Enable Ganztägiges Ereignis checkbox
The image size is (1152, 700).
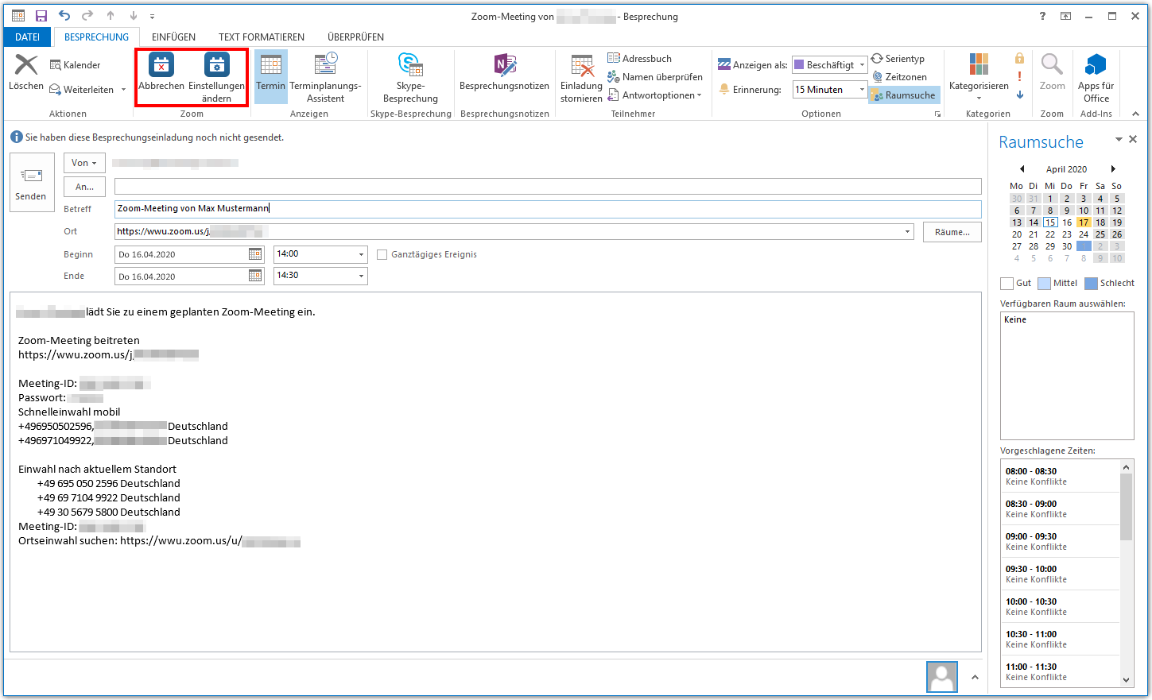coord(382,255)
